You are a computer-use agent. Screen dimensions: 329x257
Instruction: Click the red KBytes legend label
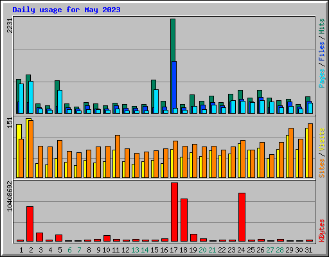[x=322, y=231]
